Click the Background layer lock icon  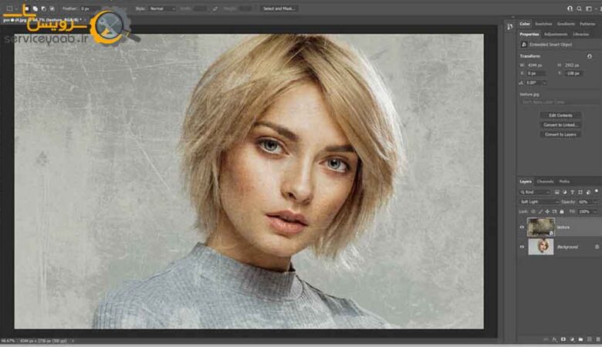597,247
